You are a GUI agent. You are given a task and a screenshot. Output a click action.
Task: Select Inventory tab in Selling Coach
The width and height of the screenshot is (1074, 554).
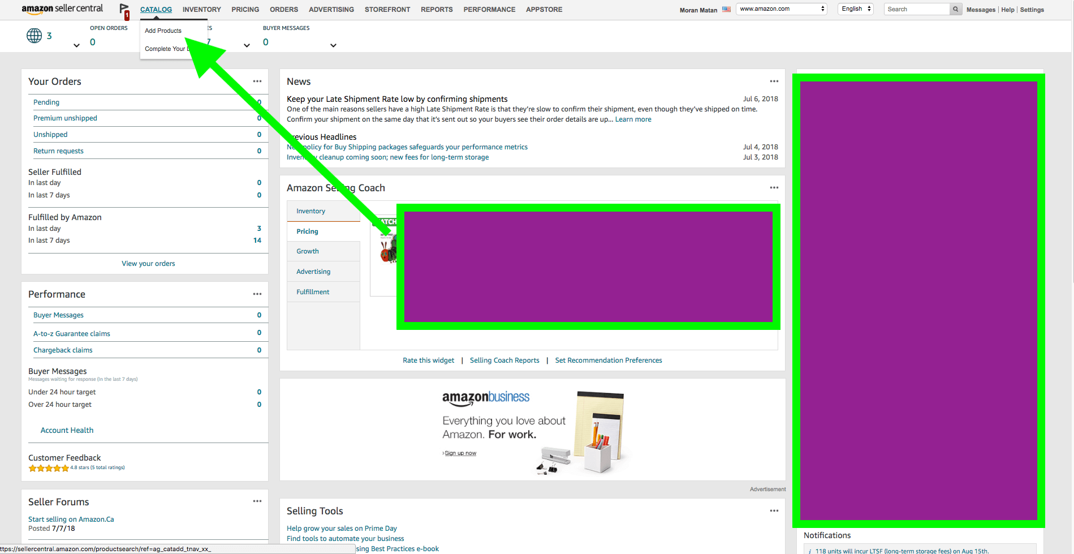[324, 211]
